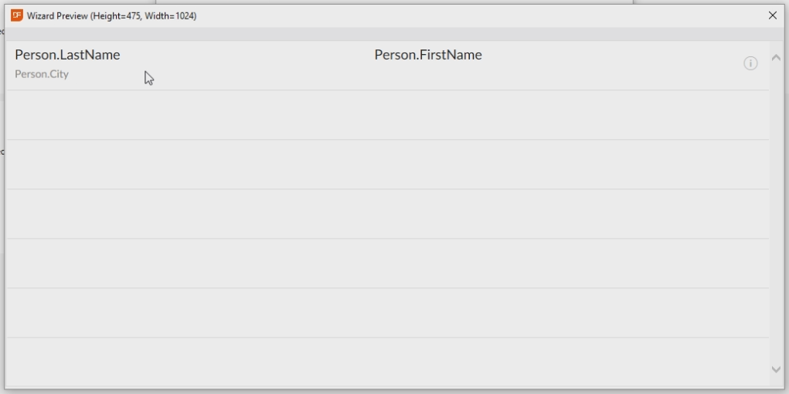Select the second empty list row
The width and height of the screenshot is (789, 394).
(x=386, y=115)
